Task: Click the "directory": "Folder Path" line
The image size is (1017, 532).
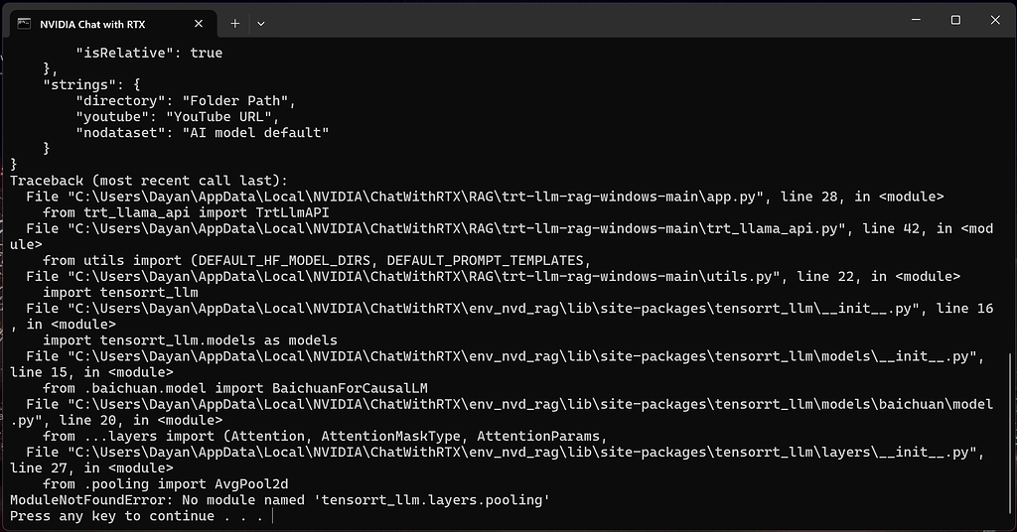Action: 186,101
